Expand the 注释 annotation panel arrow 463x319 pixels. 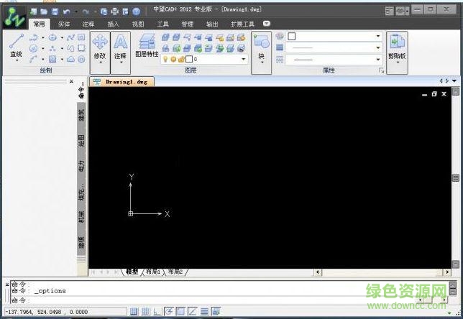click(x=121, y=63)
